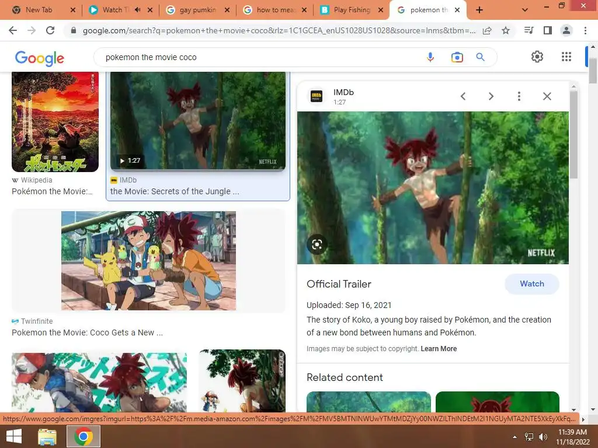The width and height of the screenshot is (598, 448).
Task: Search inside image with Lens icon
Action: tap(317, 244)
